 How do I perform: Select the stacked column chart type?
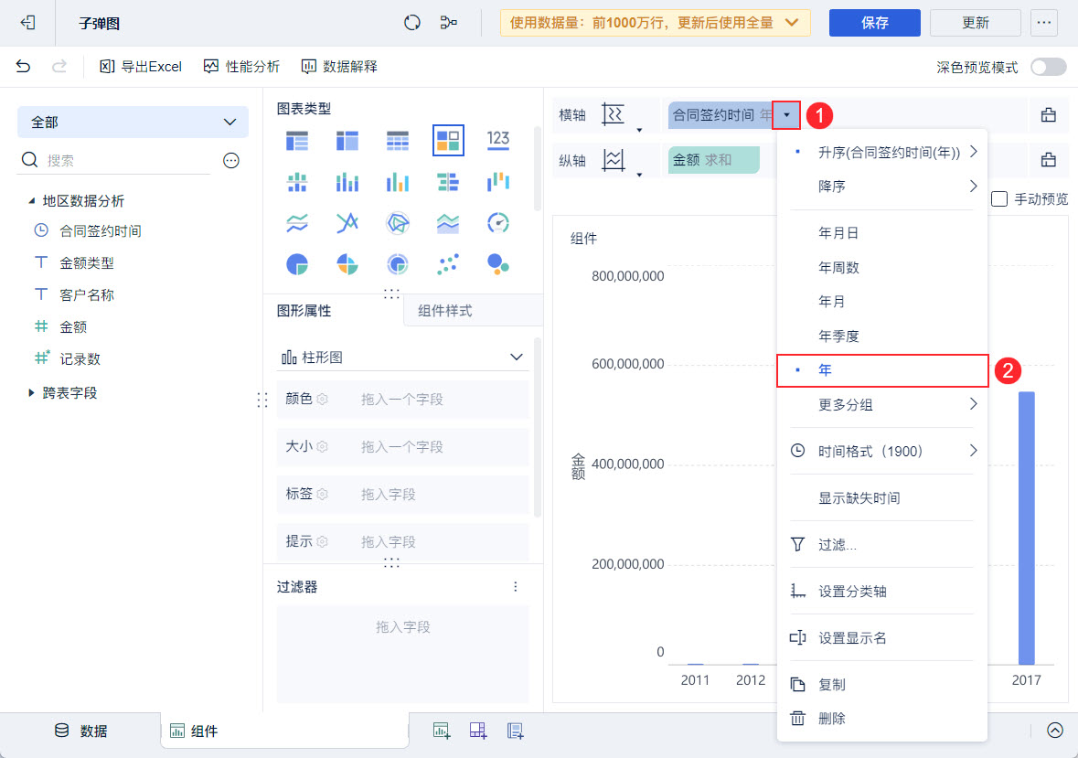(x=347, y=182)
